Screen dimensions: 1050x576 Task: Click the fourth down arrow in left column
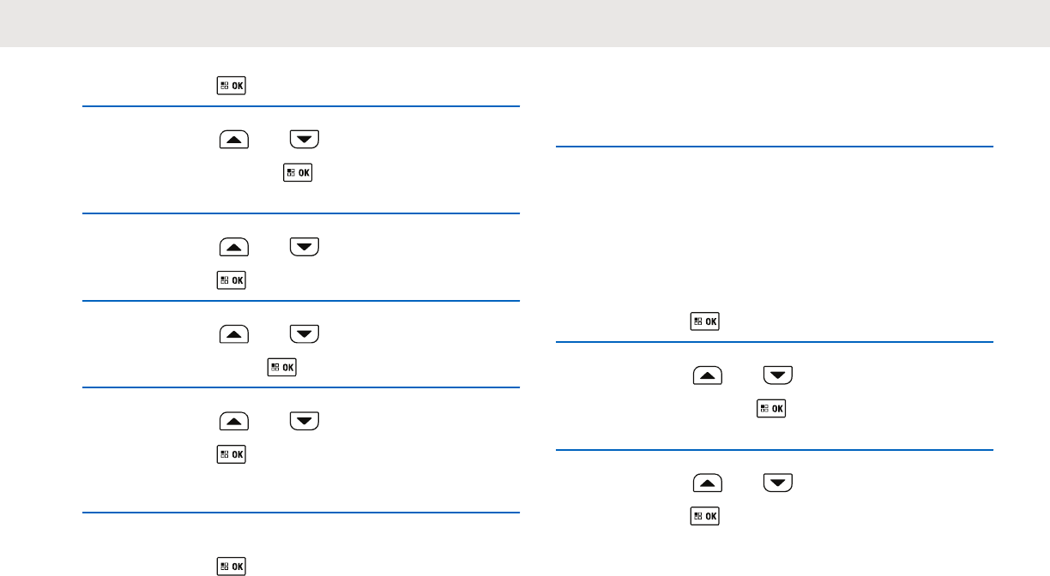[304, 420]
